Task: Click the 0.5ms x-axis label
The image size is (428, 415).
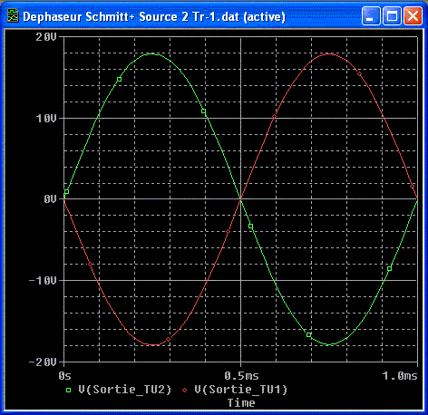Action: (x=241, y=376)
